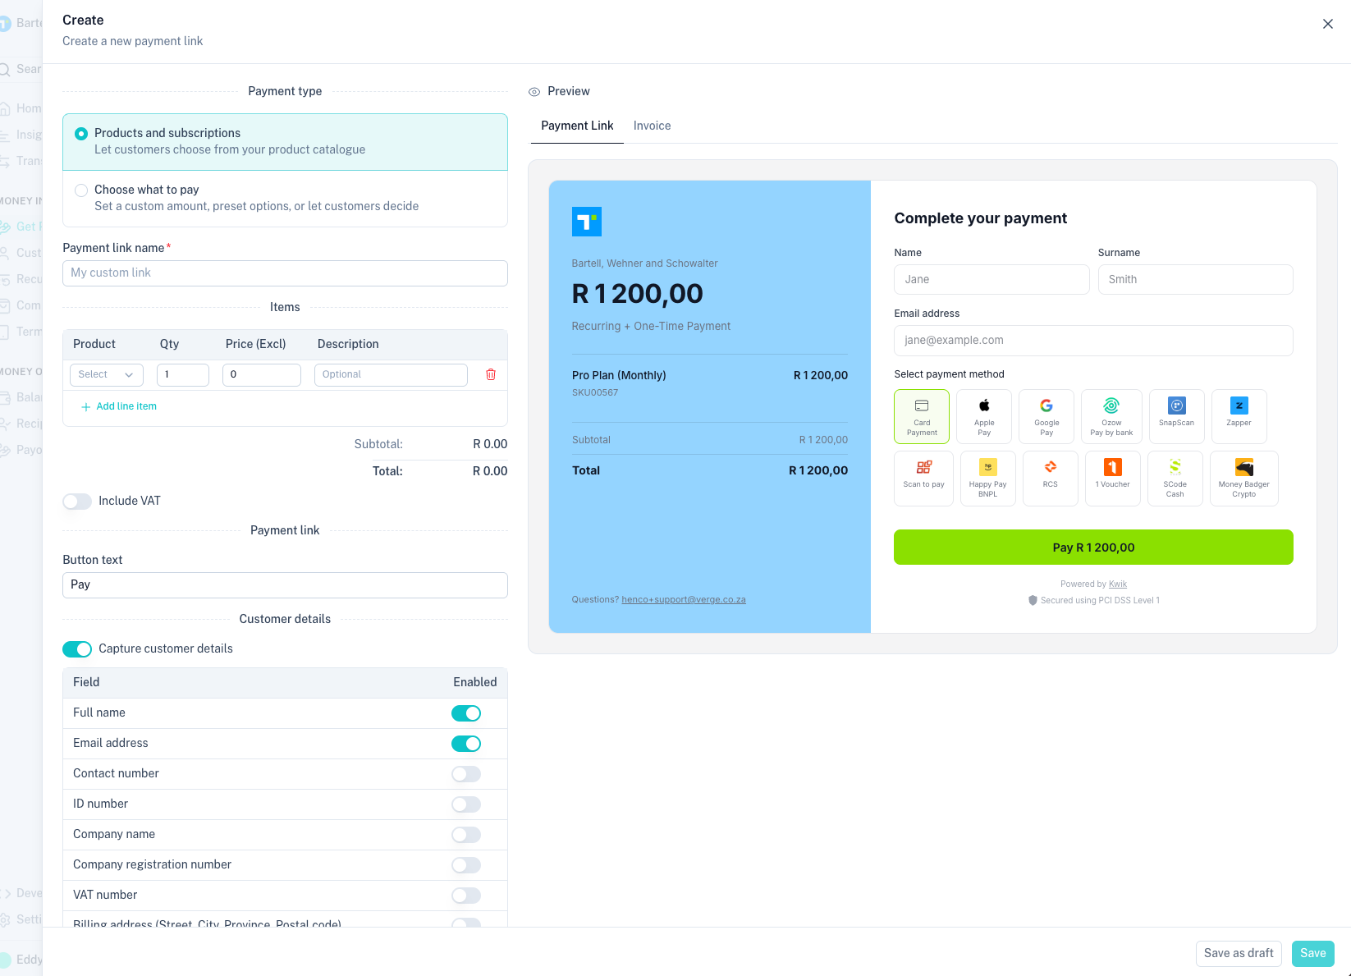Click the Name field in preview
The width and height of the screenshot is (1351, 976).
(x=991, y=279)
